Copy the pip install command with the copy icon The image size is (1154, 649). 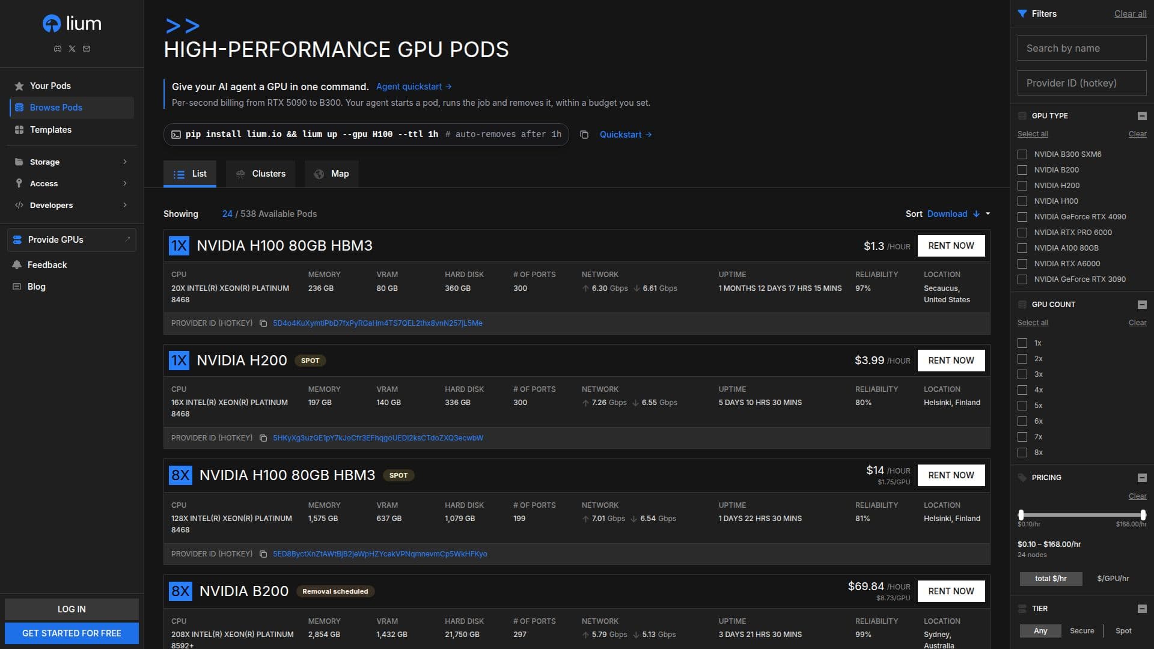[584, 135]
